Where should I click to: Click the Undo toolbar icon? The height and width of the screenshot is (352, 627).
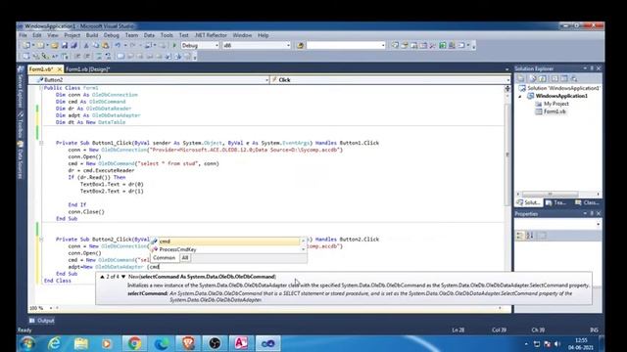click(118, 46)
